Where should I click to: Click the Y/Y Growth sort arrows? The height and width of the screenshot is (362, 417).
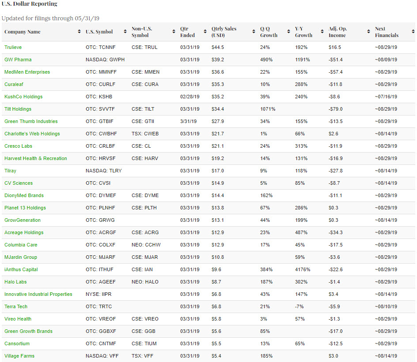click(x=322, y=32)
